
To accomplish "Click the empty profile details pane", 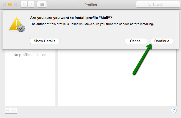I will [117, 77].
